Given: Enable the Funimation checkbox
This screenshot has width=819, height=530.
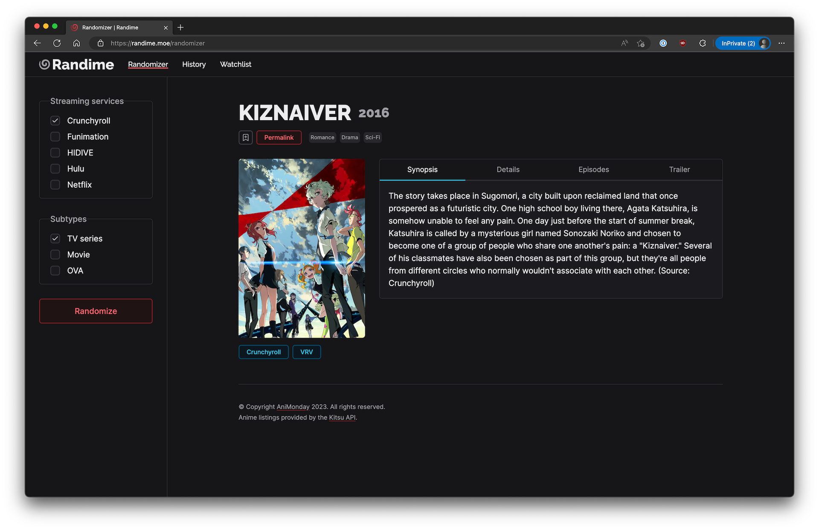Looking at the screenshot, I should 55,136.
